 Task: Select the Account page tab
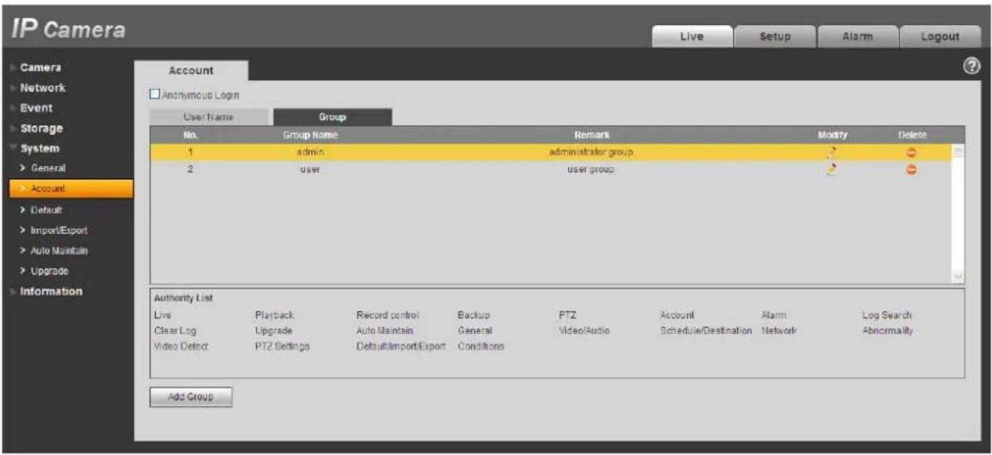tap(192, 70)
